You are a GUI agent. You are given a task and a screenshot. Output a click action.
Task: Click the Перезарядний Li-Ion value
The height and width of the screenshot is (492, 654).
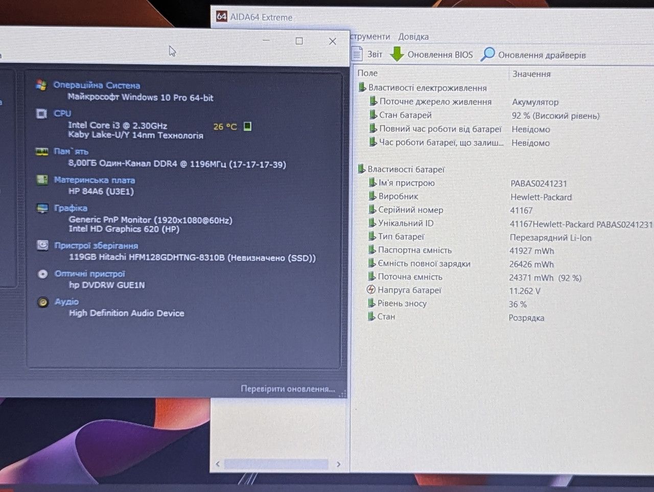click(x=551, y=238)
